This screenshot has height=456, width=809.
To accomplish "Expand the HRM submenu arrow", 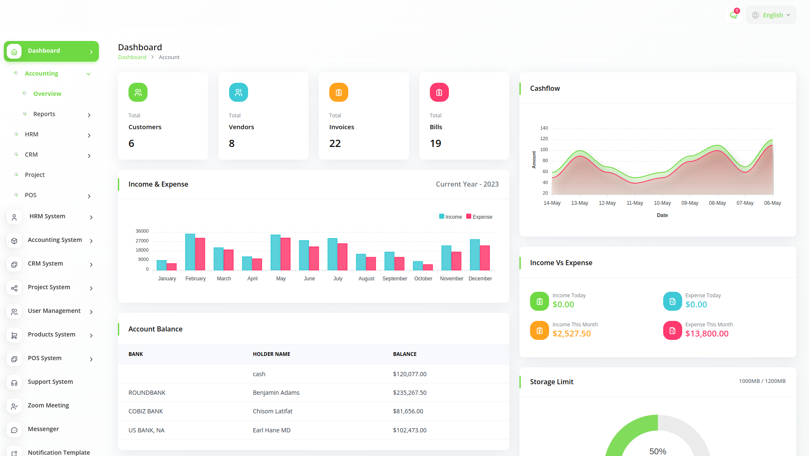I will (x=89, y=135).
